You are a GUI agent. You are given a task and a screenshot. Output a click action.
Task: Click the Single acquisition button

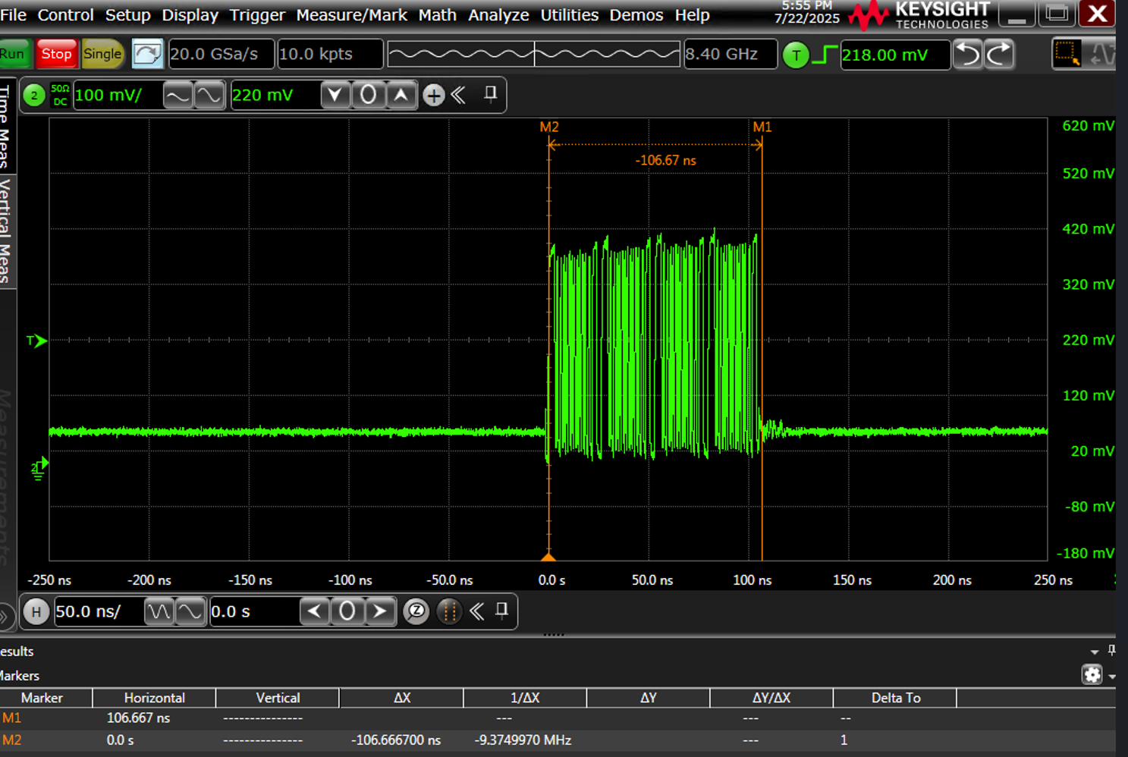pos(102,54)
